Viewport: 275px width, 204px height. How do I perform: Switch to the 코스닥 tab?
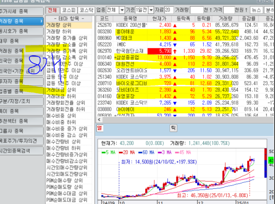coord(86,10)
